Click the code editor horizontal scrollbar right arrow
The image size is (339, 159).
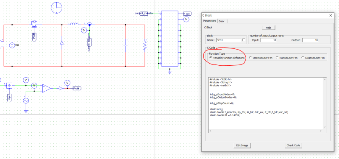[321, 131]
